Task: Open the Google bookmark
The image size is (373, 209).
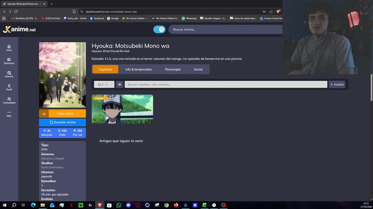Action: [113, 18]
